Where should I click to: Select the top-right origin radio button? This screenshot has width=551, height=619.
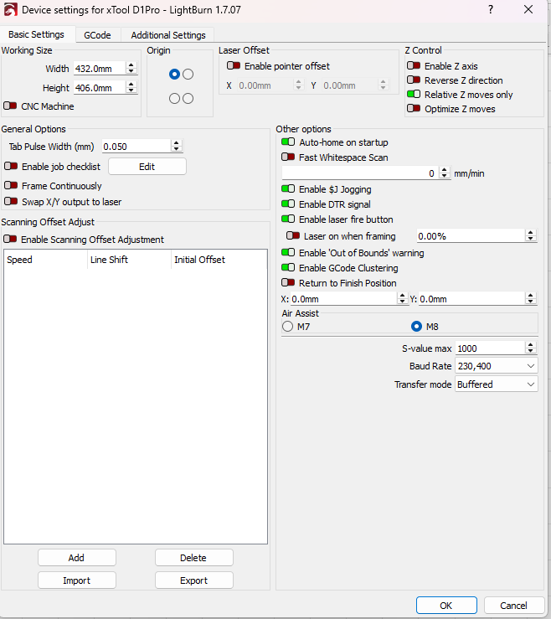[x=188, y=75]
